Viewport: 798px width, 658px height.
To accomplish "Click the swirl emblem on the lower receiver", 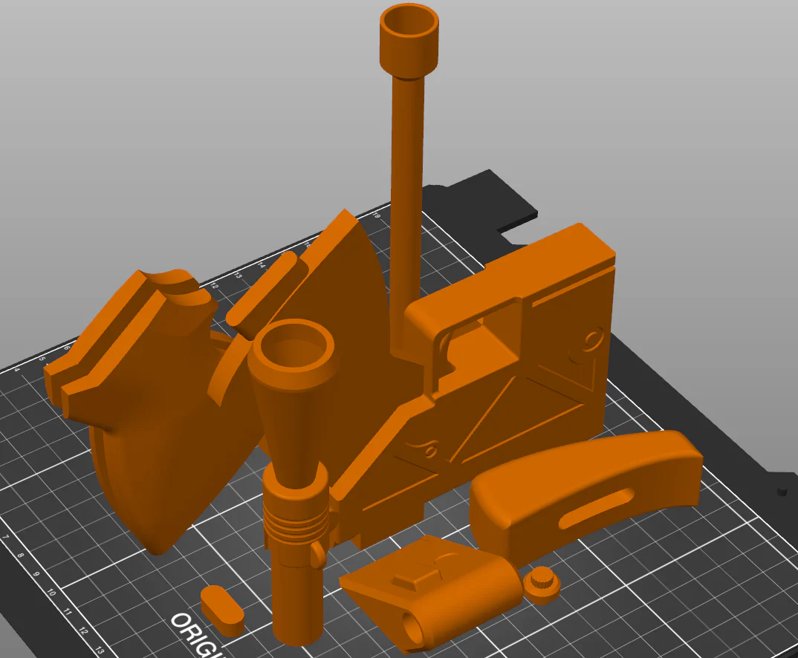I will coord(429,449).
